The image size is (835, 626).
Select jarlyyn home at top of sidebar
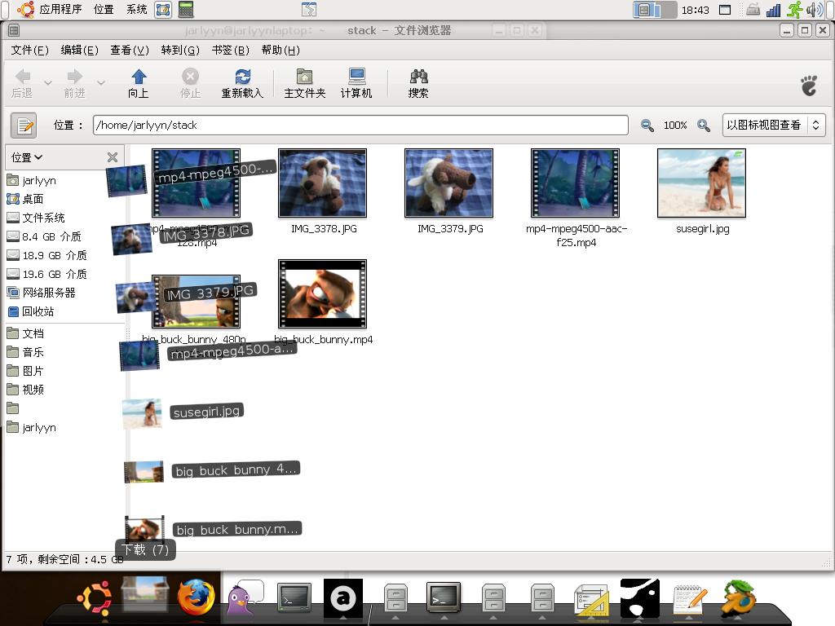32,180
